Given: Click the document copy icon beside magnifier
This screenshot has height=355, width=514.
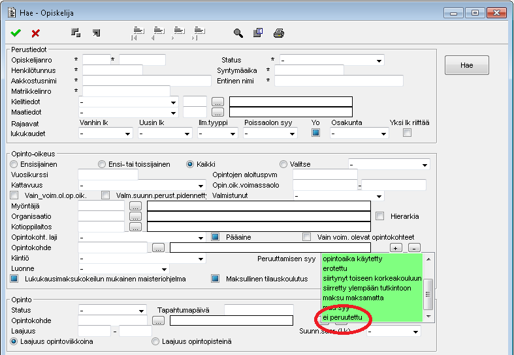Looking at the screenshot, I should pyautogui.click(x=258, y=33).
